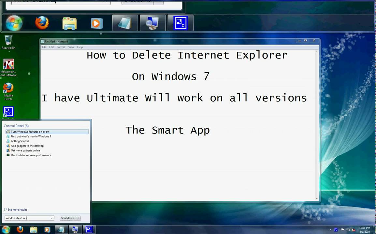This screenshot has width=376, height=234.
Task: Select the blue desktop shortcut below Mozilla Firefox
Action: point(8,112)
